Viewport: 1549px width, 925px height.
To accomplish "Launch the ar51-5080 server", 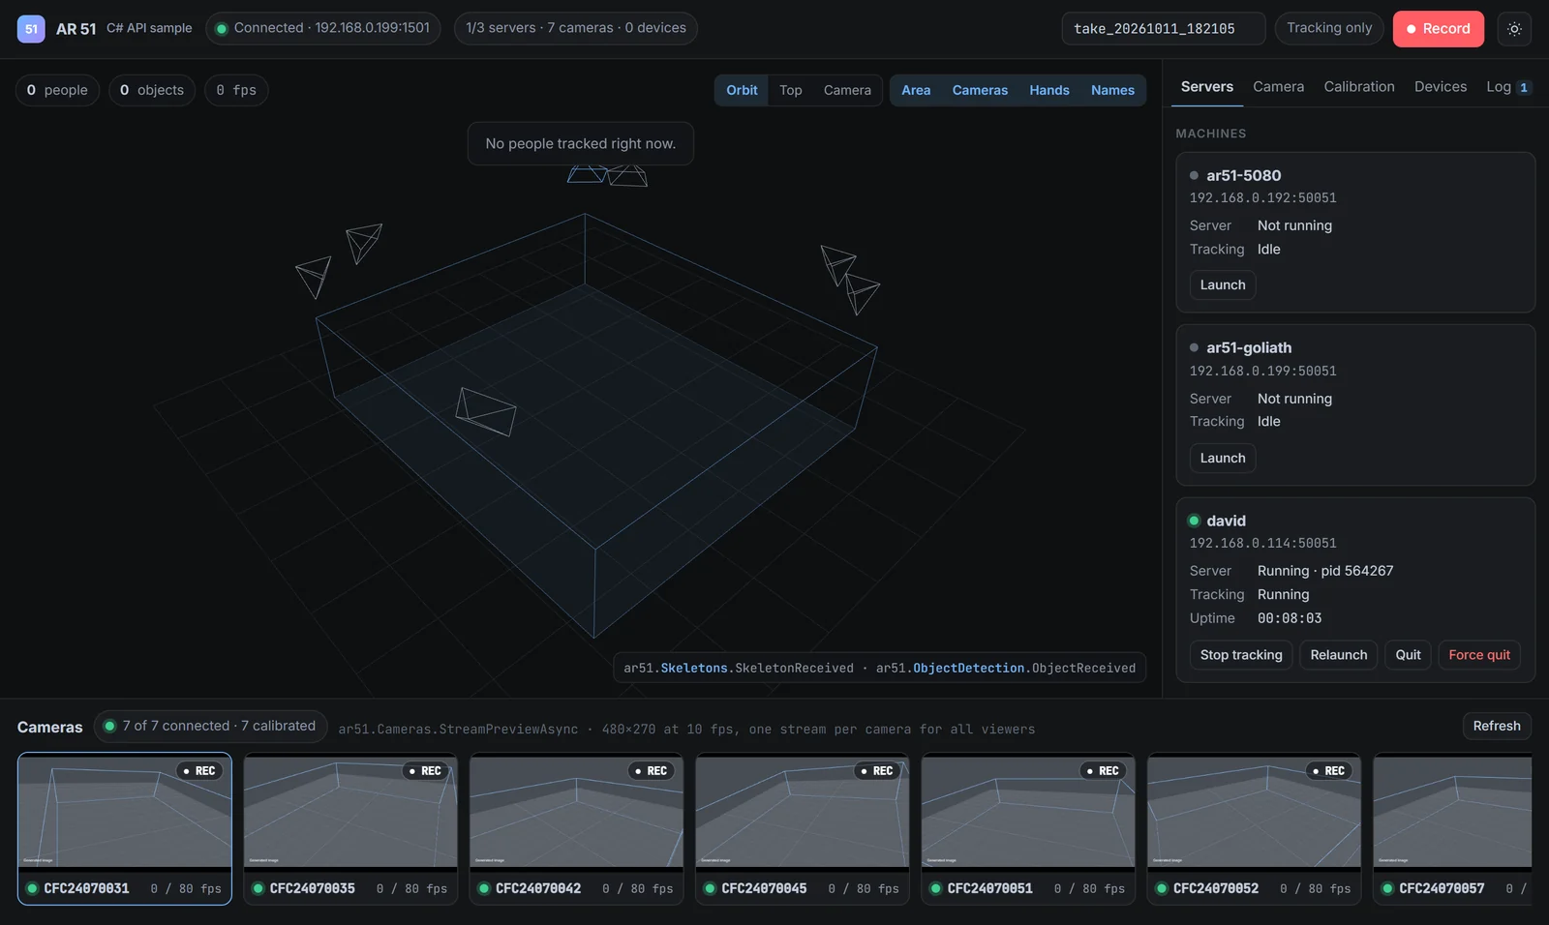I will tap(1223, 285).
